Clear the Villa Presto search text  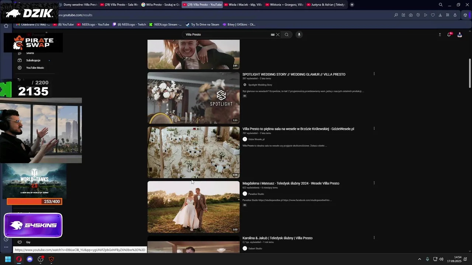click(x=278, y=35)
